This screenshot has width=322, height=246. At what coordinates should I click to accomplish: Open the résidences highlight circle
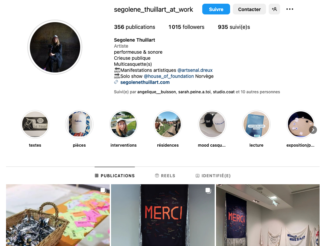point(168,124)
